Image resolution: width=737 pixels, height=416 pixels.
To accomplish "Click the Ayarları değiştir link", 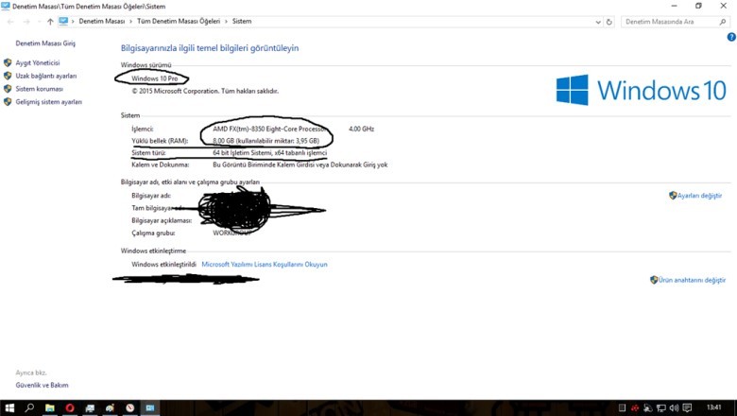I will 699,196.
